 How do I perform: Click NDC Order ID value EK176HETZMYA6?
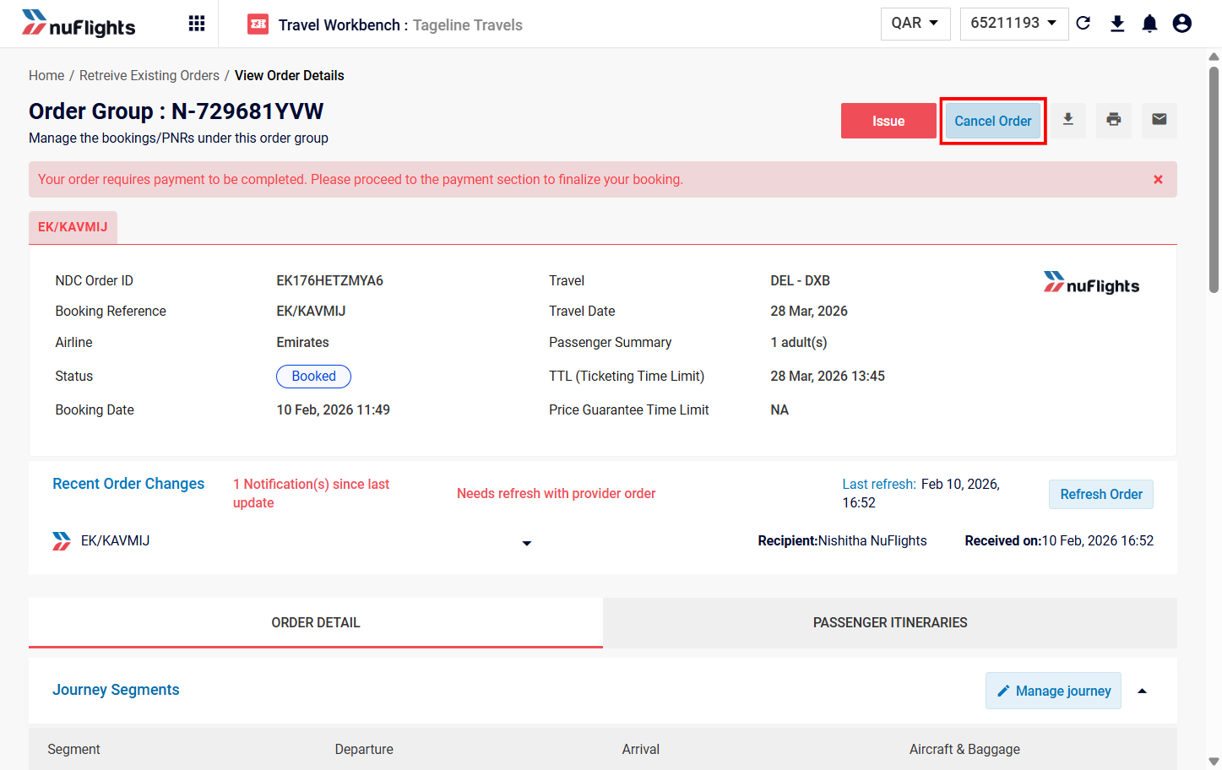(x=330, y=280)
